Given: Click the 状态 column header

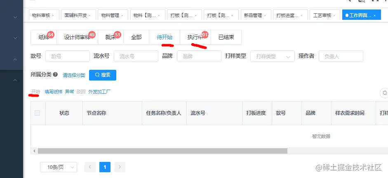Looking at the screenshot, I should click(x=64, y=113).
